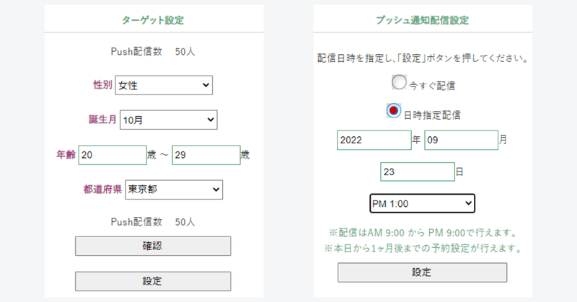Click the 年齢 field label
577x302 pixels.
[66, 154]
